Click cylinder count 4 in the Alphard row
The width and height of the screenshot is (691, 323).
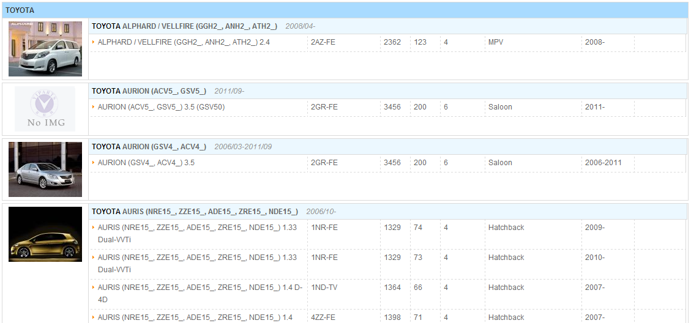[x=446, y=42]
